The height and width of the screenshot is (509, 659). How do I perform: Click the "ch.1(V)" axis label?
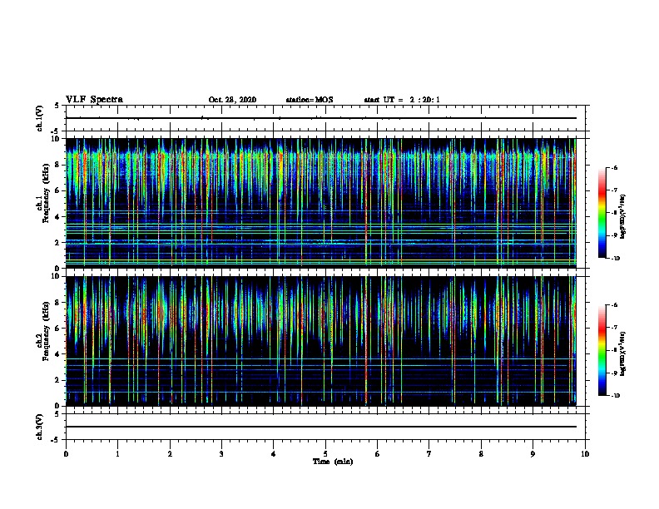(x=39, y=118)
